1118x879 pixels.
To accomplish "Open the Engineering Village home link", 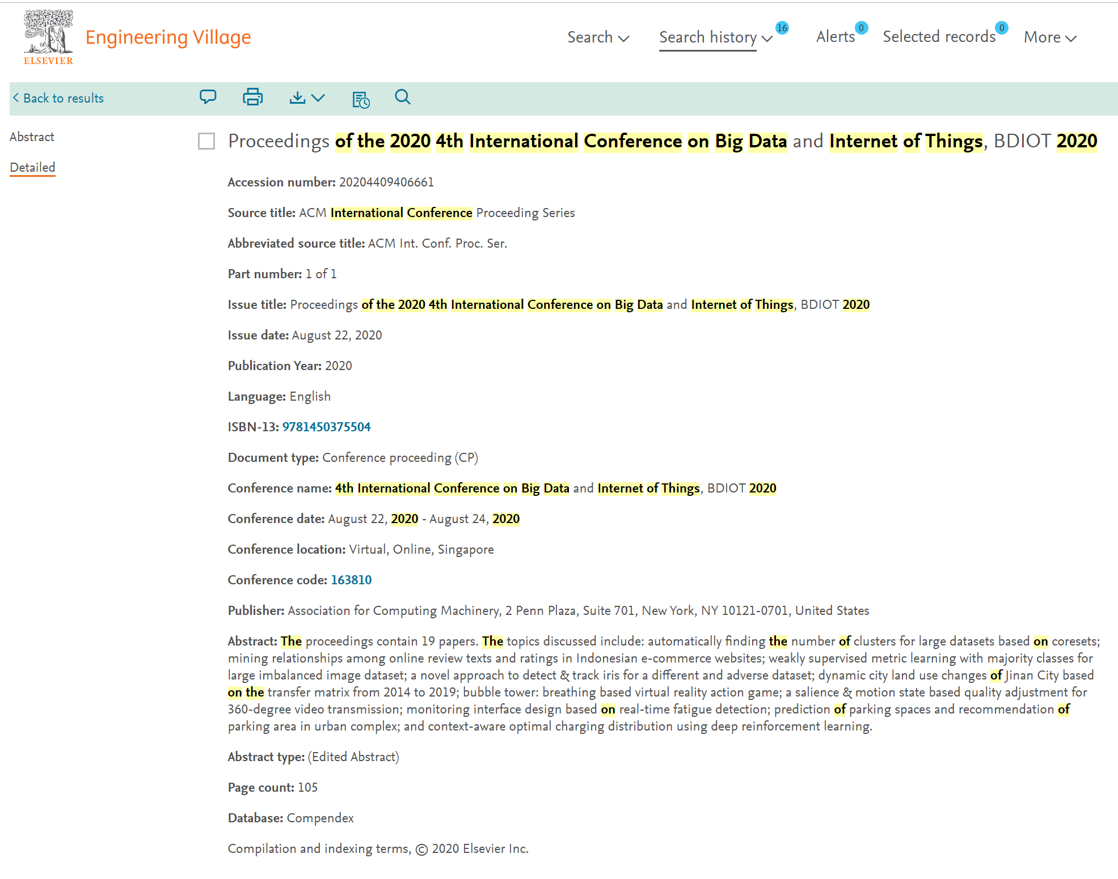I will (168, 37).
